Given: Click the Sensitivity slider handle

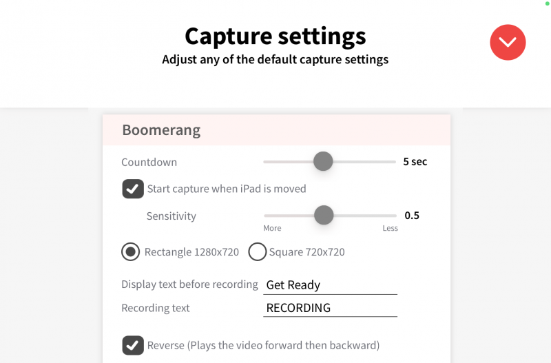Looking at the screenshot, I should [x=324, y=215].
